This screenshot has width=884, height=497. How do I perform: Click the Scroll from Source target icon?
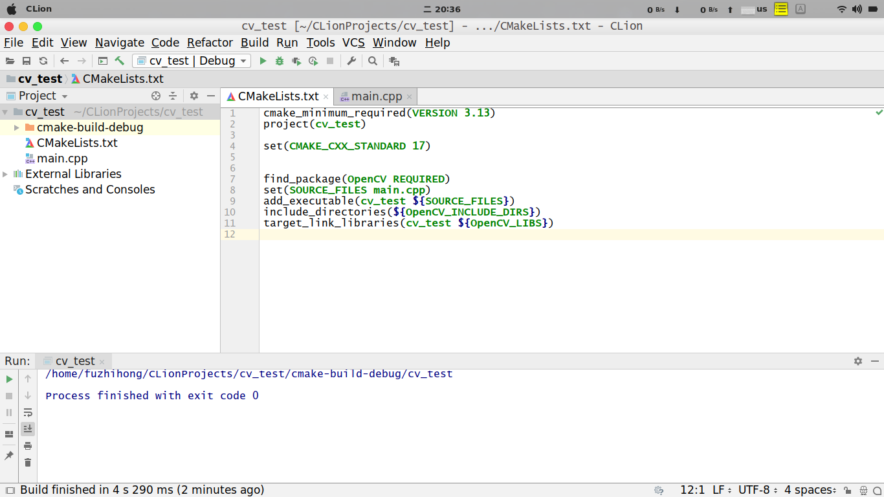[156, 96]
